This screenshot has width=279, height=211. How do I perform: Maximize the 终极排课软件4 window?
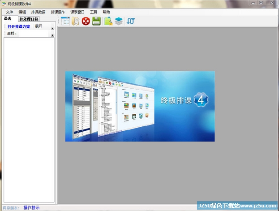point(261,3)
